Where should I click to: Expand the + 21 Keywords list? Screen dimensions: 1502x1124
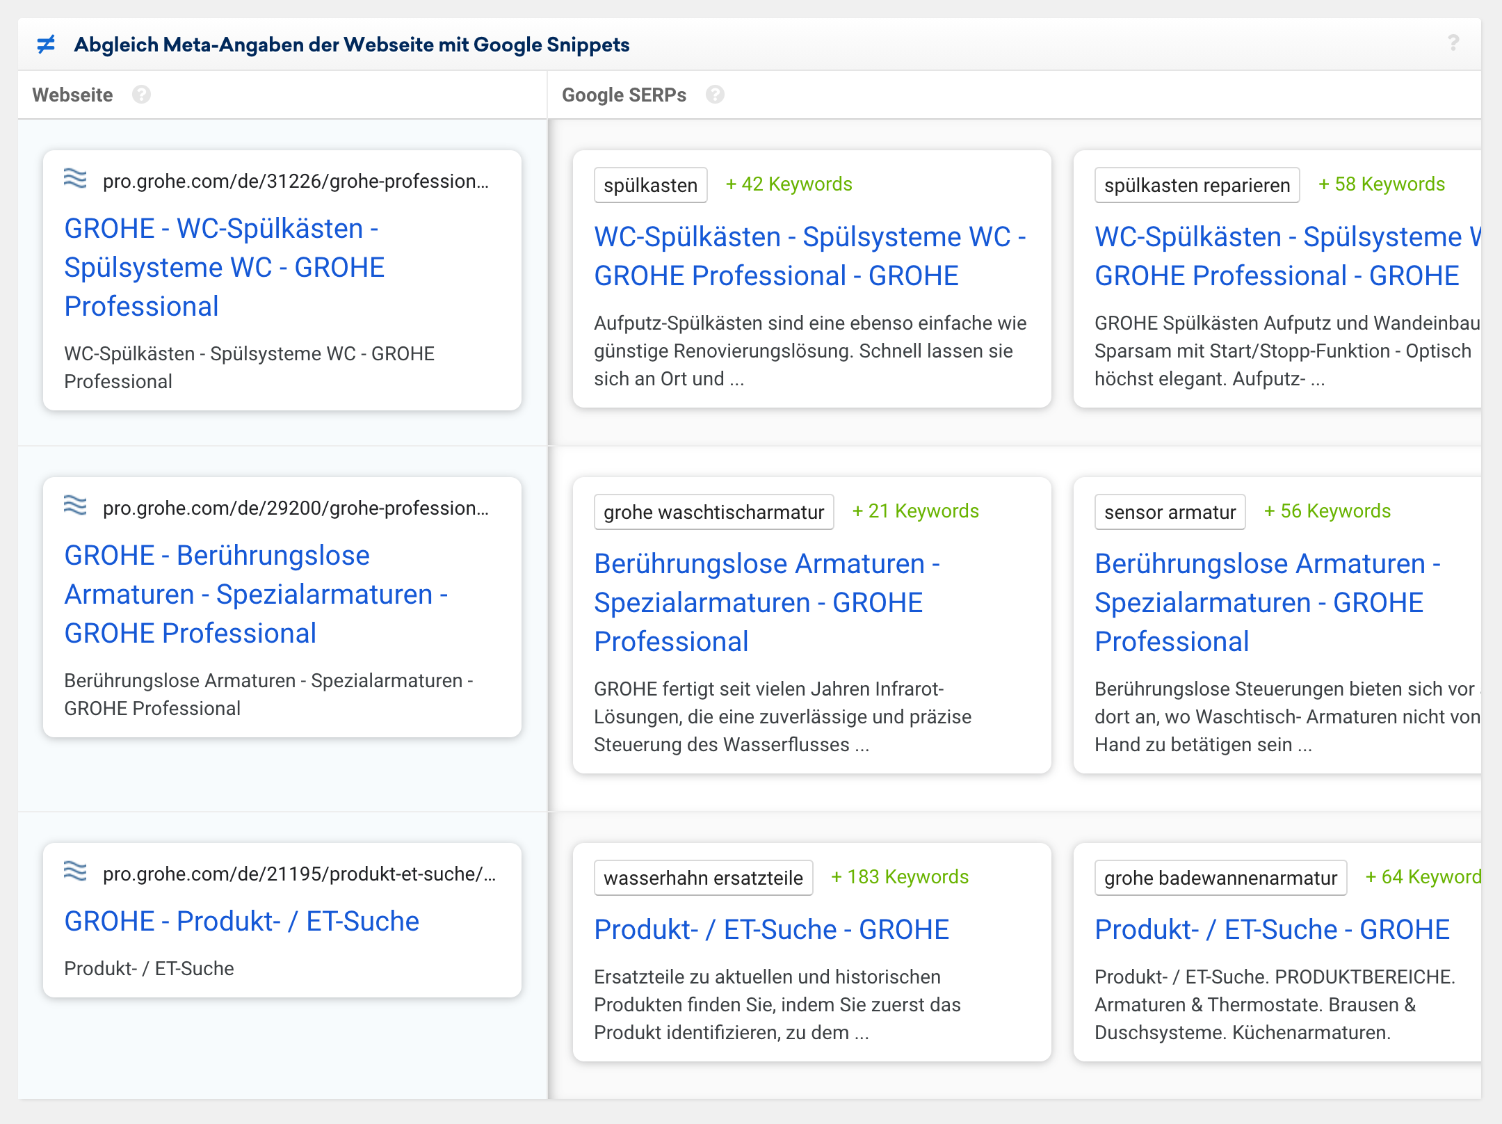(915, 511)
